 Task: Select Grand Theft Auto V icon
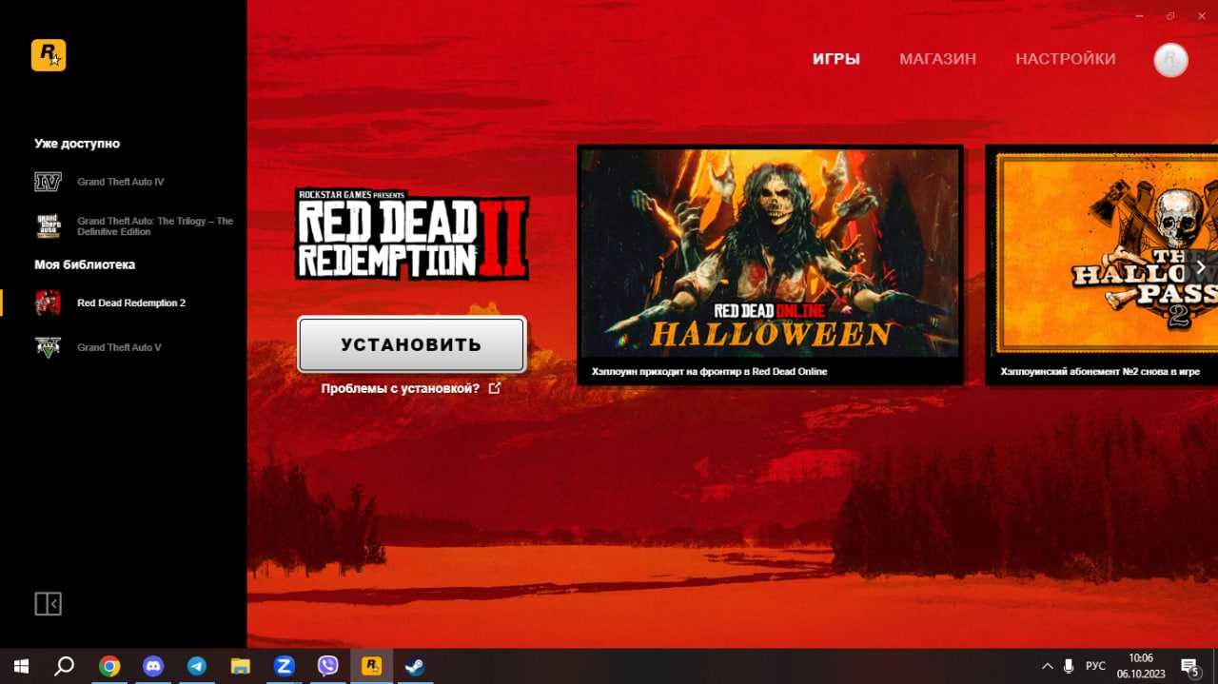(48, 347)
